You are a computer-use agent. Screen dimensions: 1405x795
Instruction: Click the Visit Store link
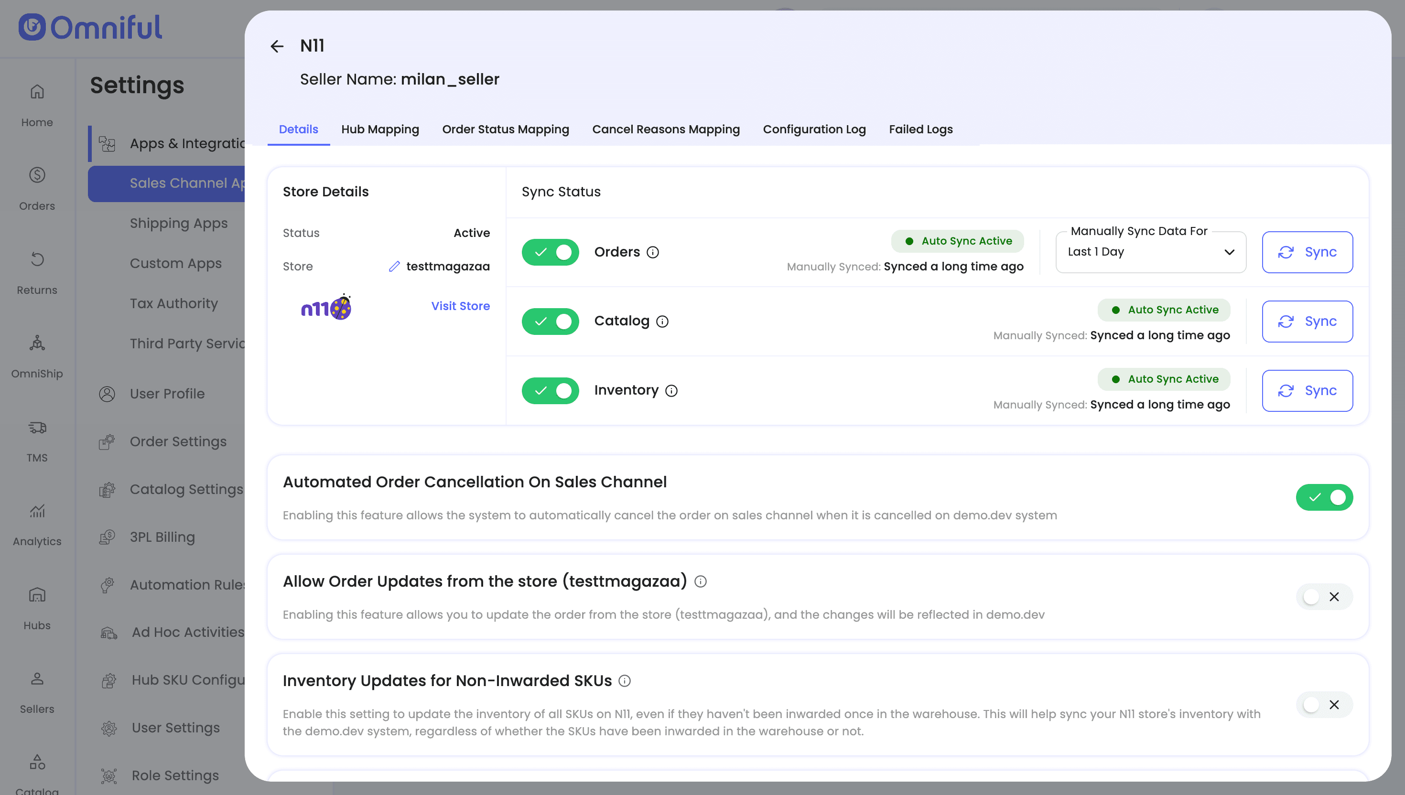(460, 306)
